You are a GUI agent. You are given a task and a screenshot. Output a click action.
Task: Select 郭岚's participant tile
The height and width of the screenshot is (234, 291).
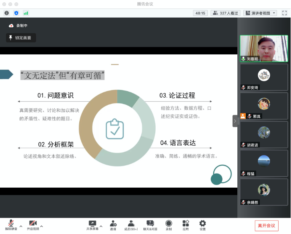click(x=264, y=106)
